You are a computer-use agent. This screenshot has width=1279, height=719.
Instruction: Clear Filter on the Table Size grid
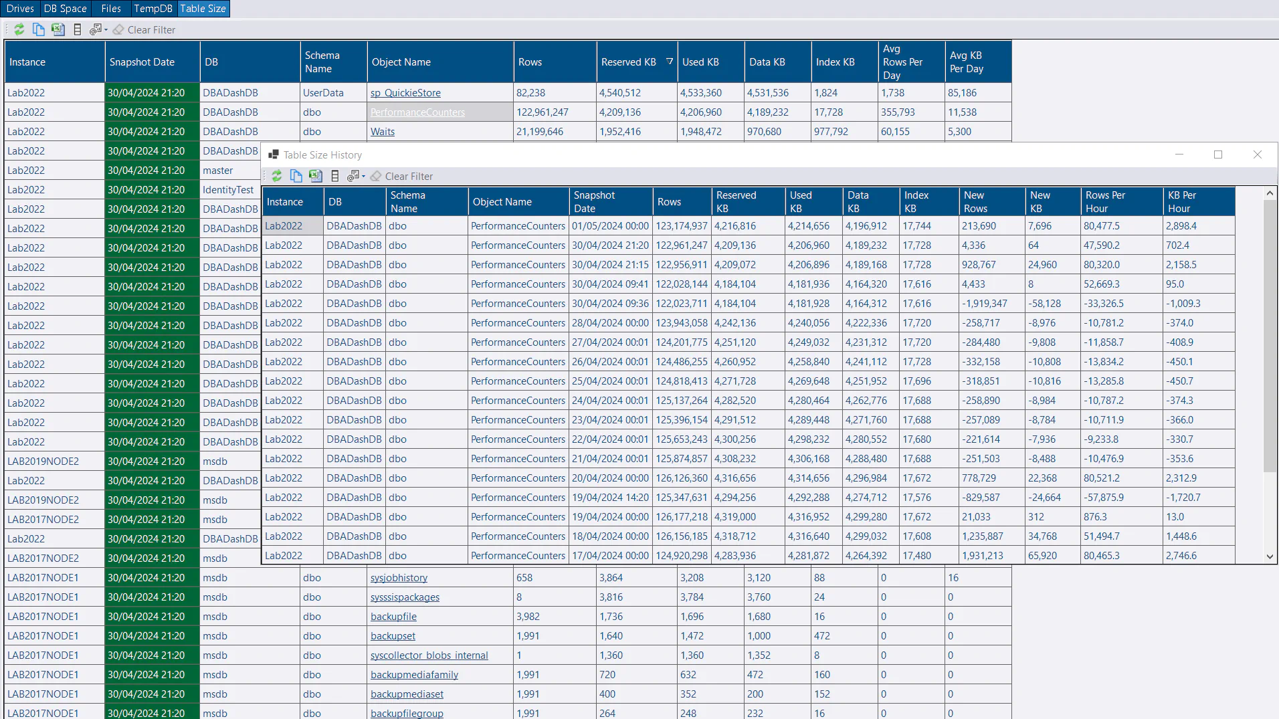coord(144,29)
